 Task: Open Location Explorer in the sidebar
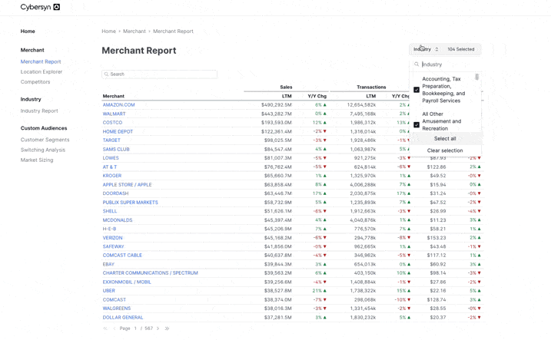tap(41, 72)
